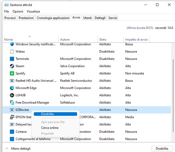This screenshot has width=175, height=152.
Task: Click the greyed Apri percorso file entry
Action: pos(53,122)
